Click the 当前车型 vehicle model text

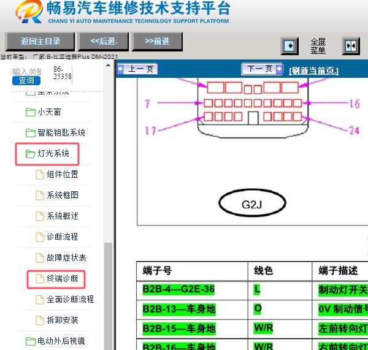(x=59, y=57)
